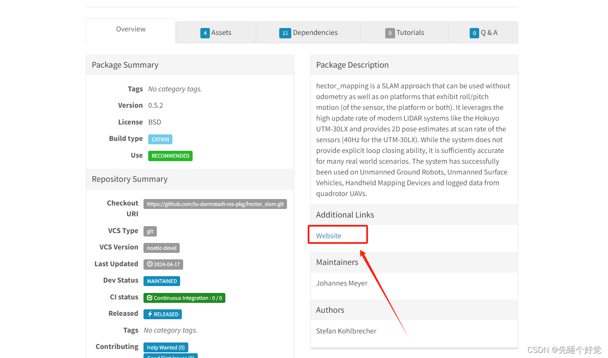Click the hector_mapping description paragraph
The height and width of the screenshot is (358, 608).
[413, 140]
